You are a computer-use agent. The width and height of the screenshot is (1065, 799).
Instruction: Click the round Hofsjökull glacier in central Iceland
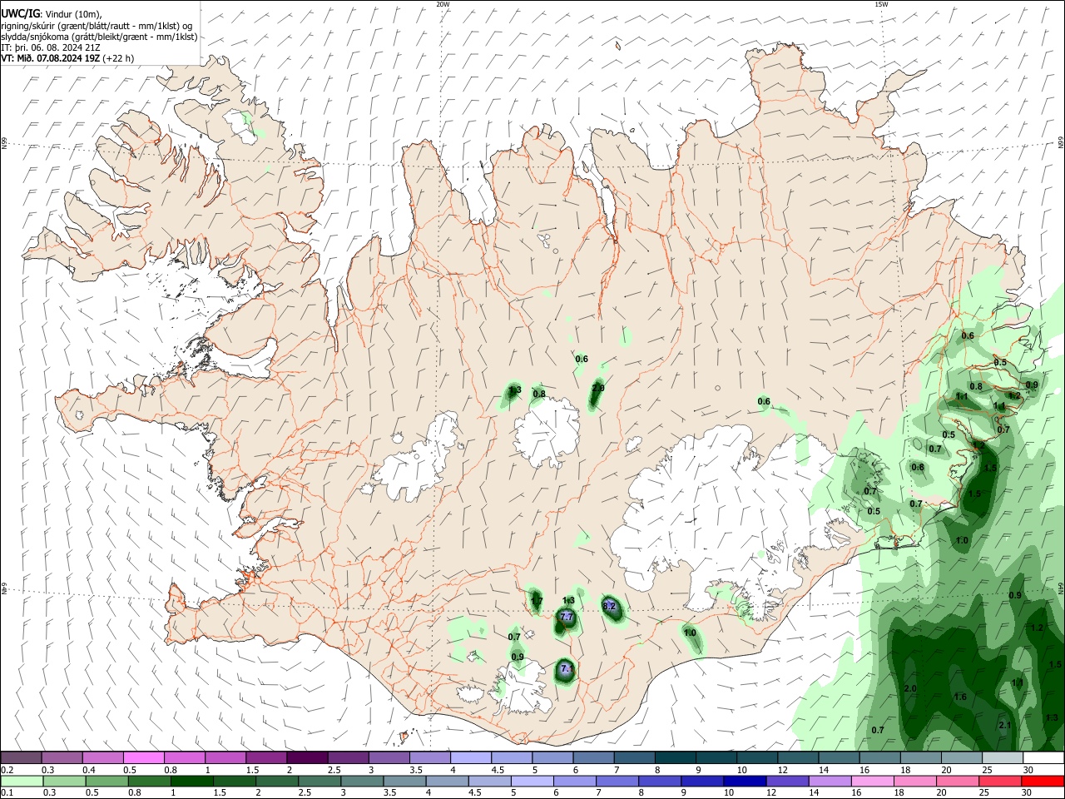[x=547, y=433]
